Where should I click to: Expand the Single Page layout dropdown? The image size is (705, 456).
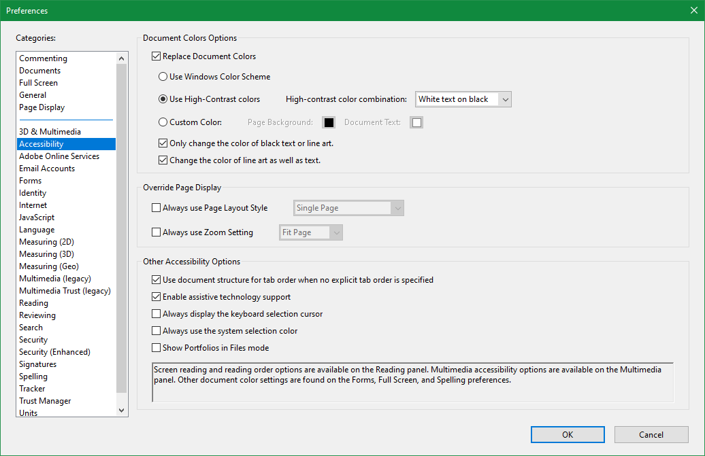coord(348,208)
